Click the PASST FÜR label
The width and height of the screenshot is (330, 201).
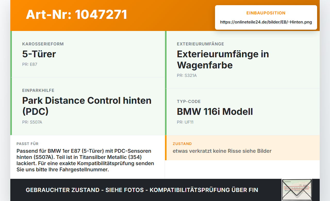pyautogui.click(x=27, y=144)
